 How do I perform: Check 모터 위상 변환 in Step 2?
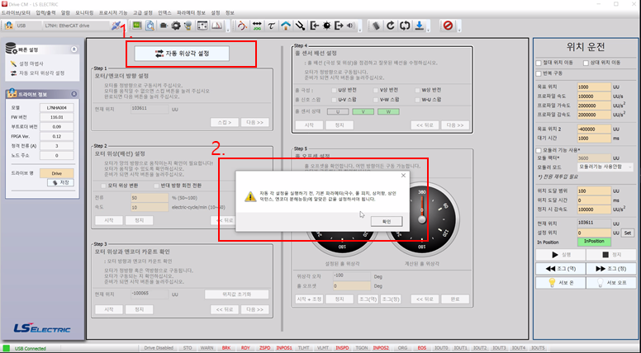103,186
